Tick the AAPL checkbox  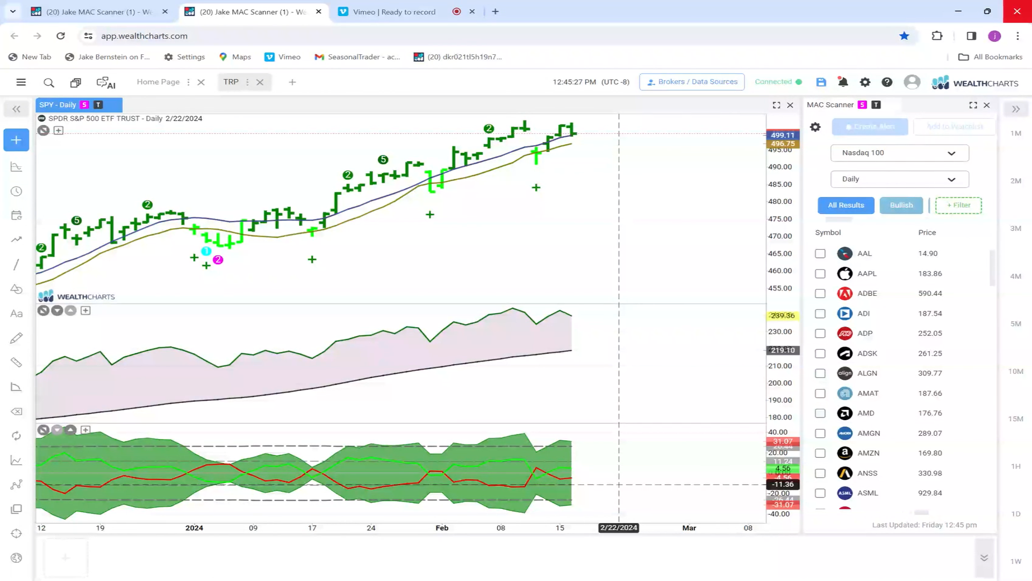820,274
